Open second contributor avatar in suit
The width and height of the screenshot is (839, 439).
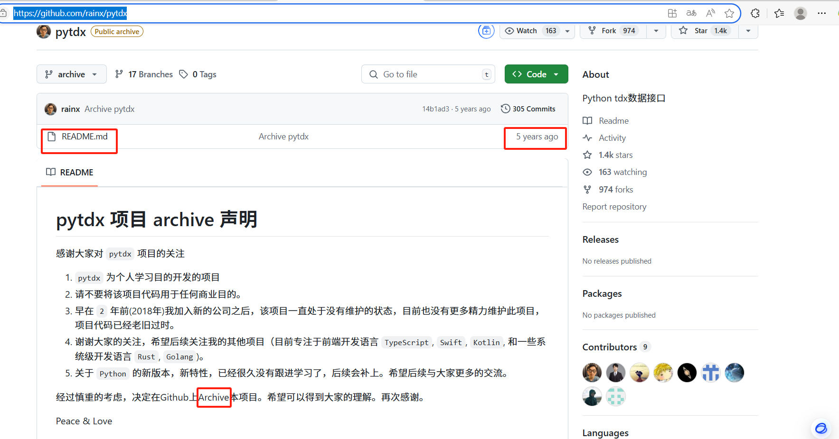point(616,373)
